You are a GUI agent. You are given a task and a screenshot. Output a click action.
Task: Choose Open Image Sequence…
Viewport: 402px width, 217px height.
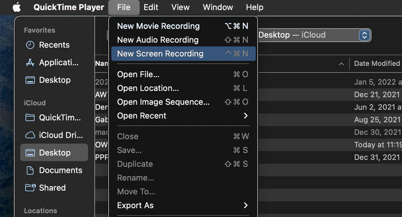click(x=183, y=102)
